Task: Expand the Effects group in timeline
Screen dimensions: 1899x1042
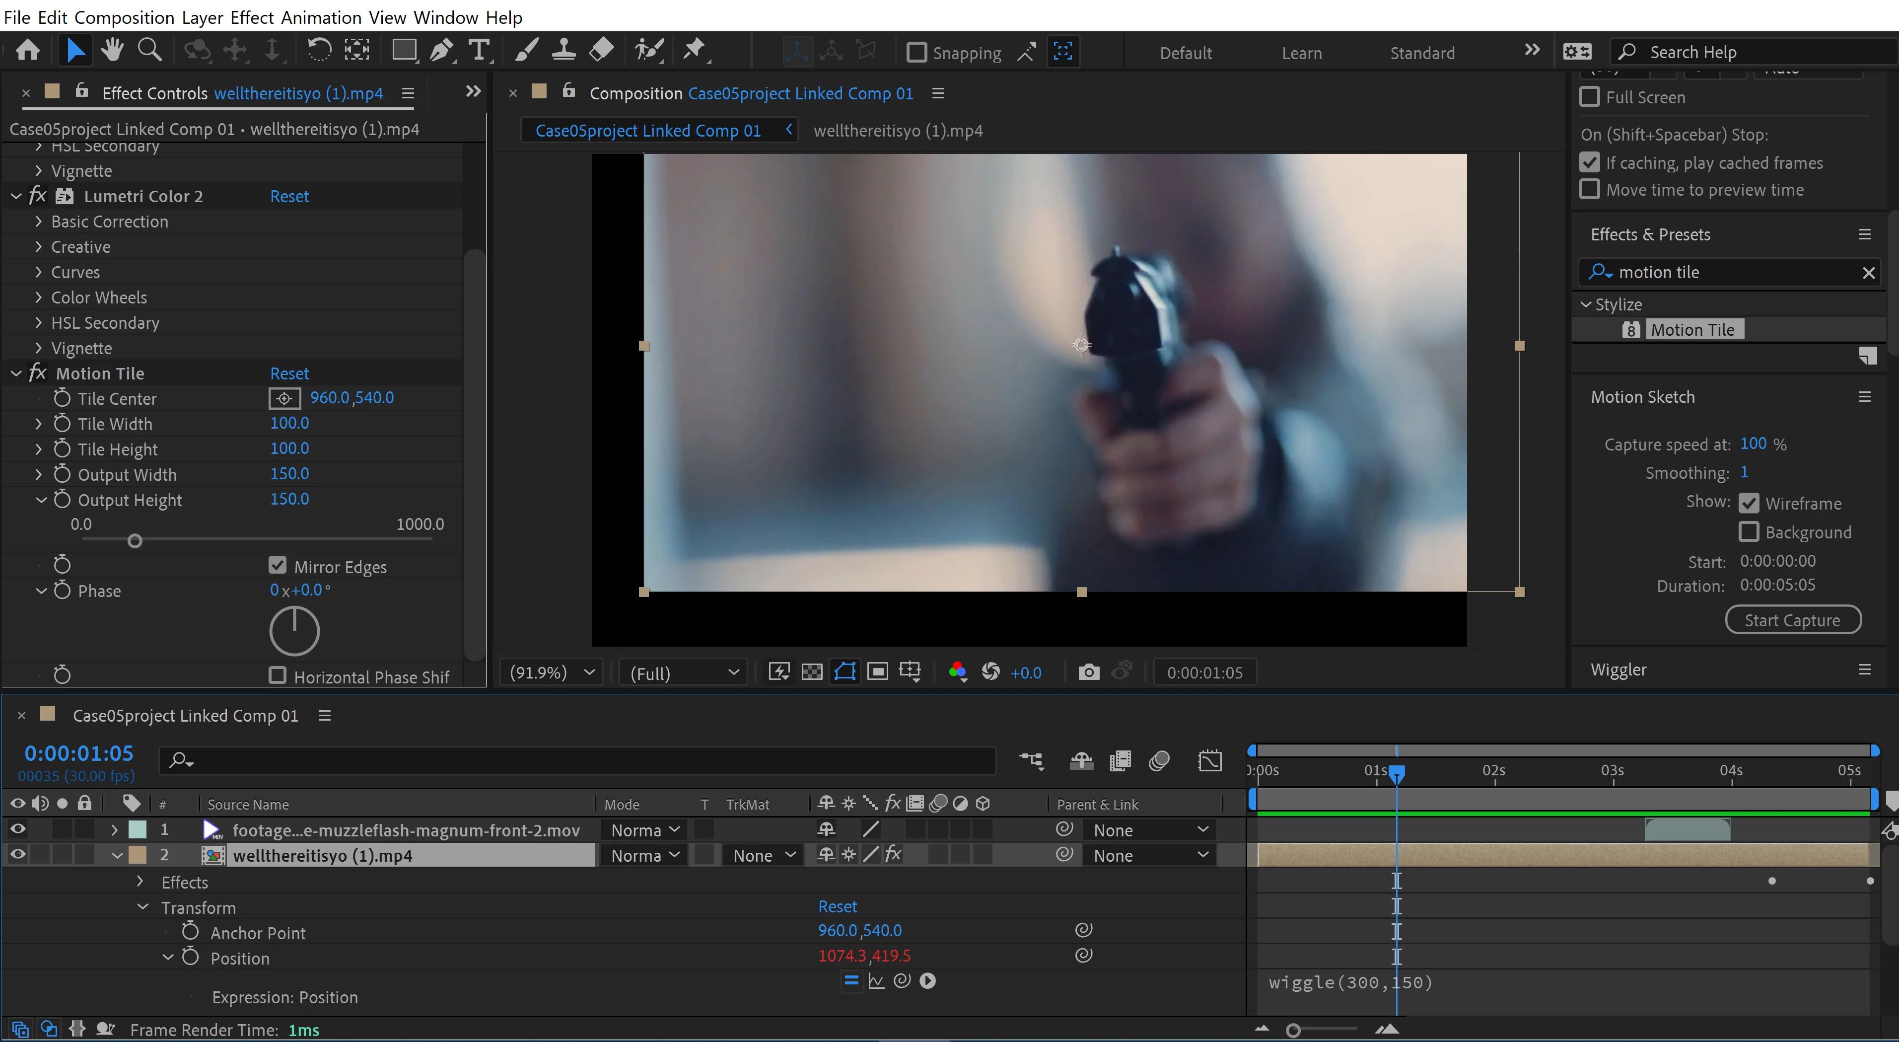Action: click(x=140, y=882)
